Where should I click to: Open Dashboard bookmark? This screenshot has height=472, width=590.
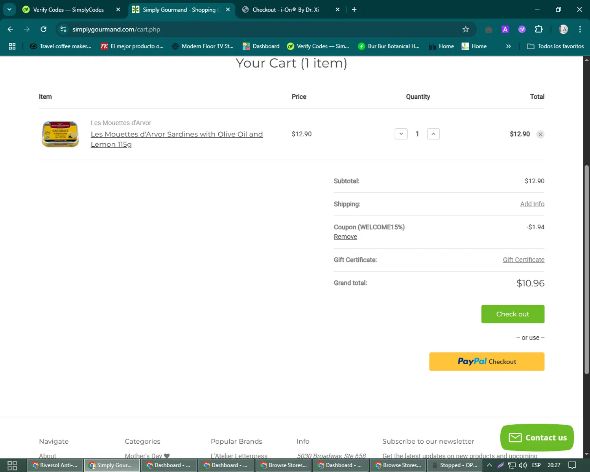[x=261, y=46]
